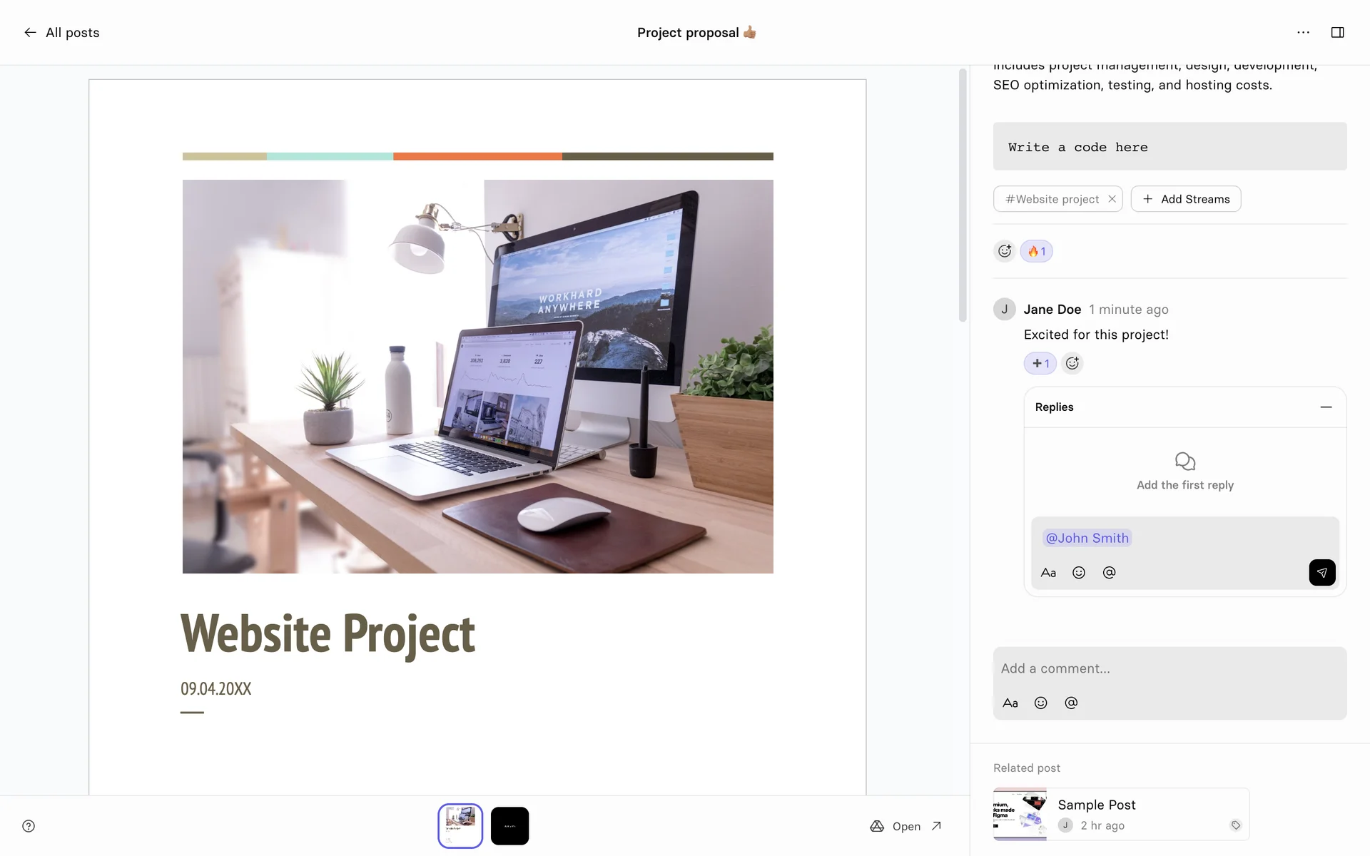Open file in Google Drive
1370x856 pixels.
pos(905,826)
